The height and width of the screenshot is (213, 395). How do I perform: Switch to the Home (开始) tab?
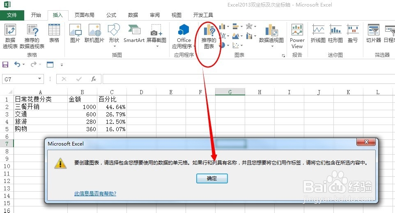click(x=36, y=15)
